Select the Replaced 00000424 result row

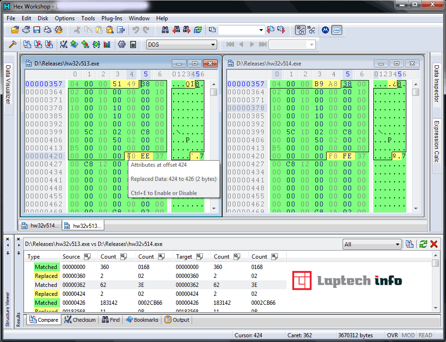pyautogui.click(x=155, y=294)
